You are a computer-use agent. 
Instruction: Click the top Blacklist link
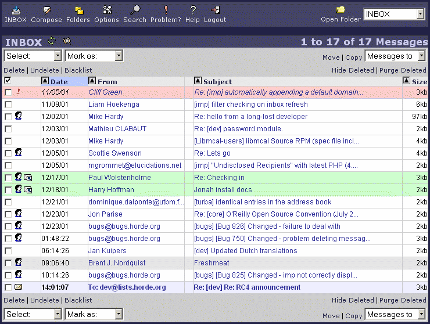coord(78,70)
